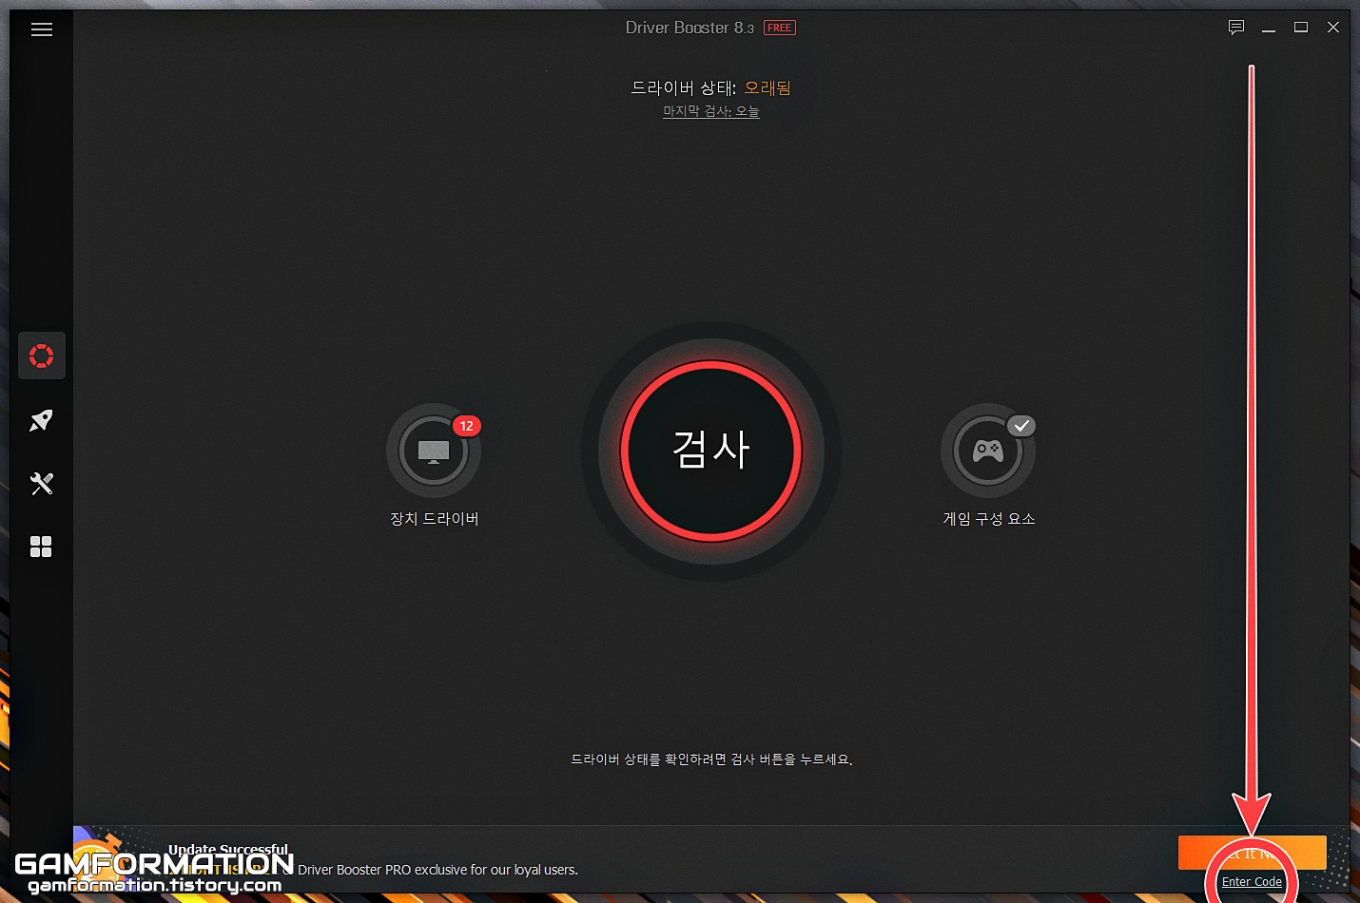Select the Scan sidebar icon
This screenshot has width=1360, height=903.
click(x=41, y=356)
